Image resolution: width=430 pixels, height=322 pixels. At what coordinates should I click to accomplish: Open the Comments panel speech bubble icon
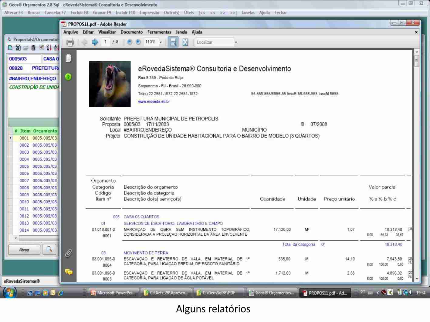[x=69, y=272]
